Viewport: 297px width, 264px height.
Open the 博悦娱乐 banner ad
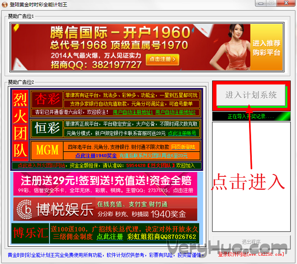[x=105, y=209]
